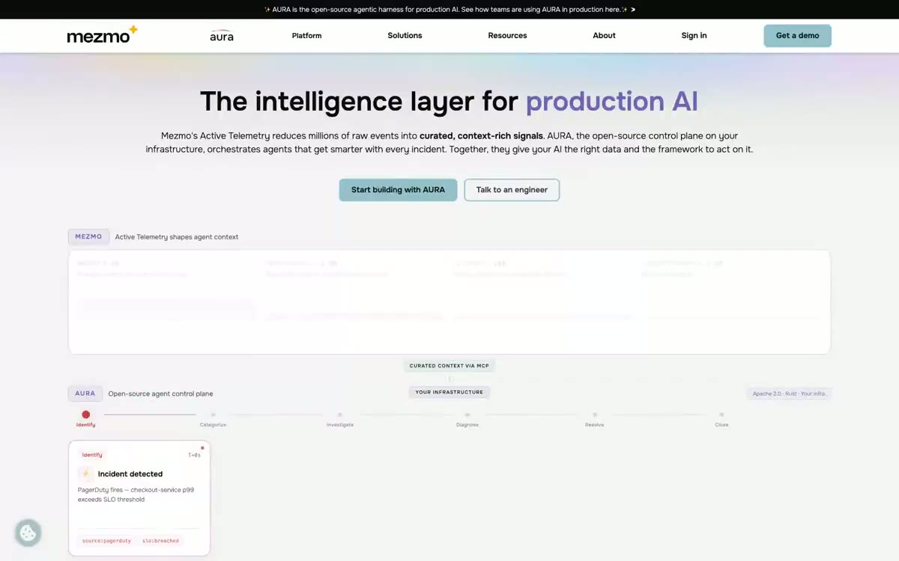Click the YOUR INFRASTRUCTURE pill
Screen dimensions: 899x561
[x=449, y=392]
